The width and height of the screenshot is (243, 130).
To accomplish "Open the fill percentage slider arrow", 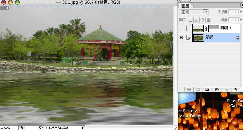I will [241, 20].
